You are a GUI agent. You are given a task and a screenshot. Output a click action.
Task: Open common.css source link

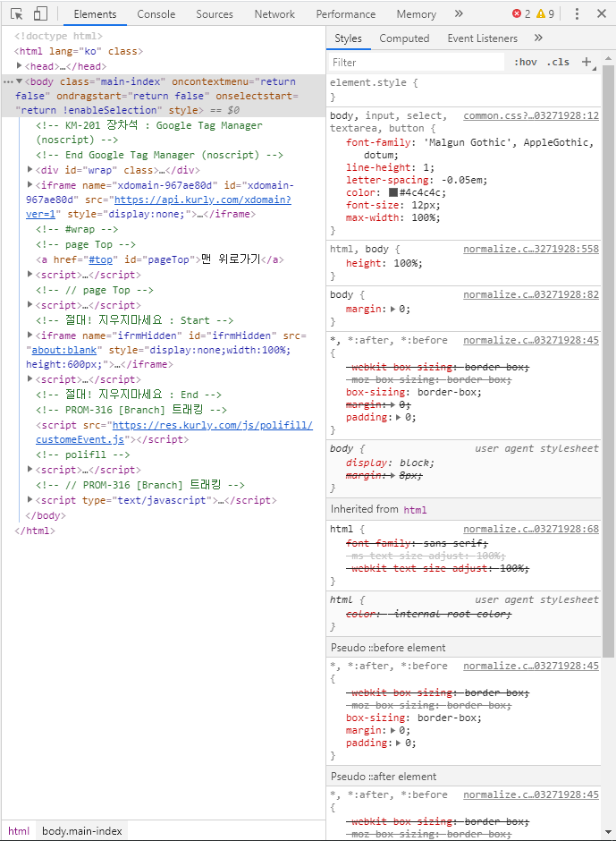click(531, 115)
